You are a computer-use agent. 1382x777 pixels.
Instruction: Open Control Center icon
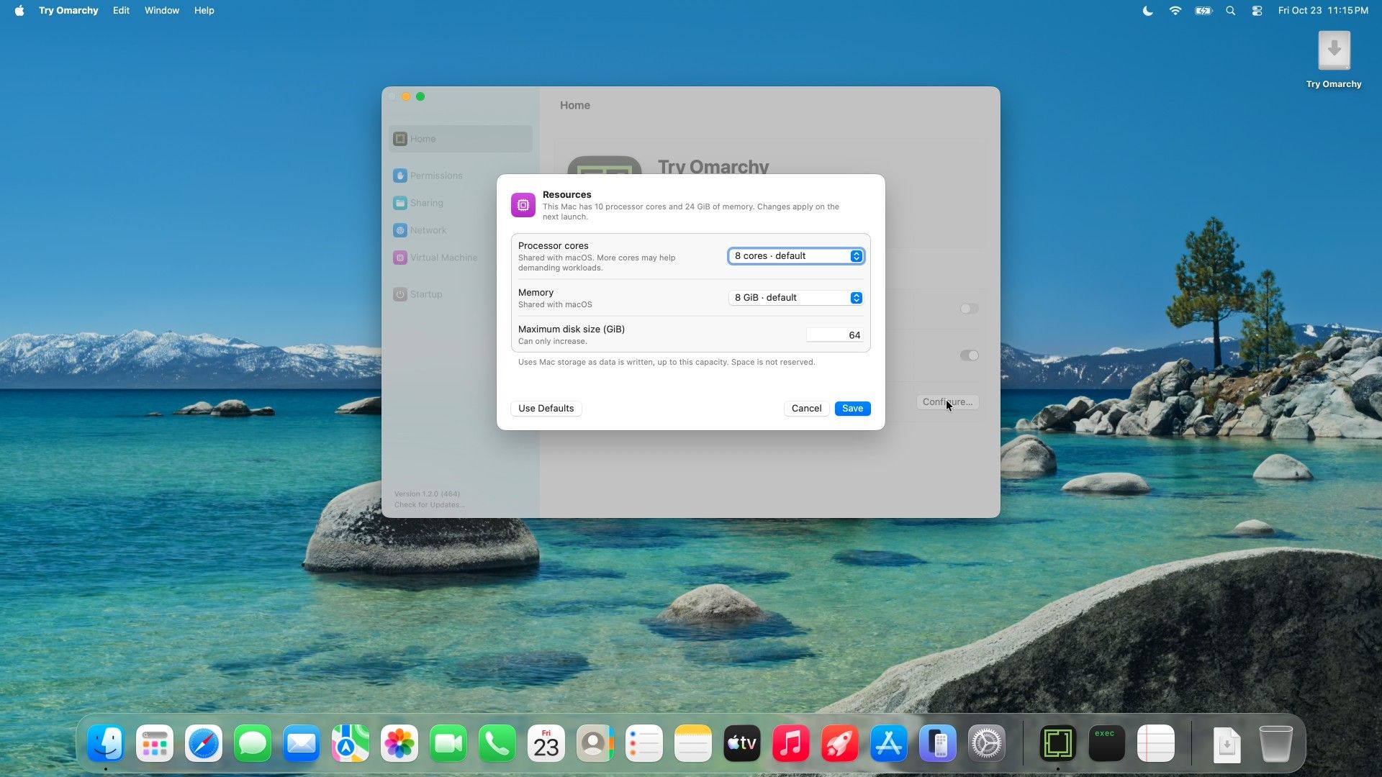(1257, 11)
